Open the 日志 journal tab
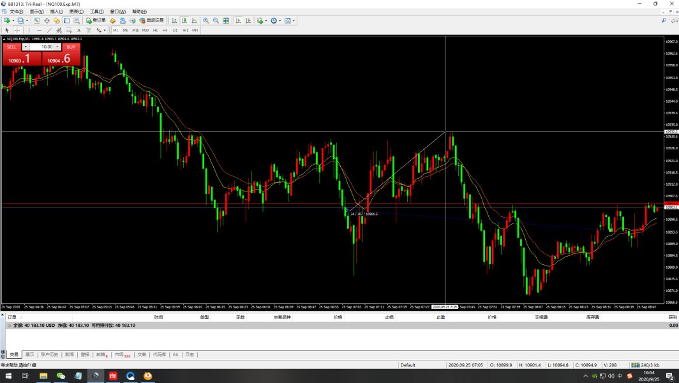The width and height of the screenshot is (679, 383). tap(190, 354)
